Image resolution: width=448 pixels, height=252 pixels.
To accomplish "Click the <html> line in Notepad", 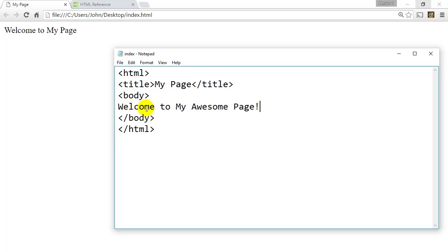I will [134, 73].
